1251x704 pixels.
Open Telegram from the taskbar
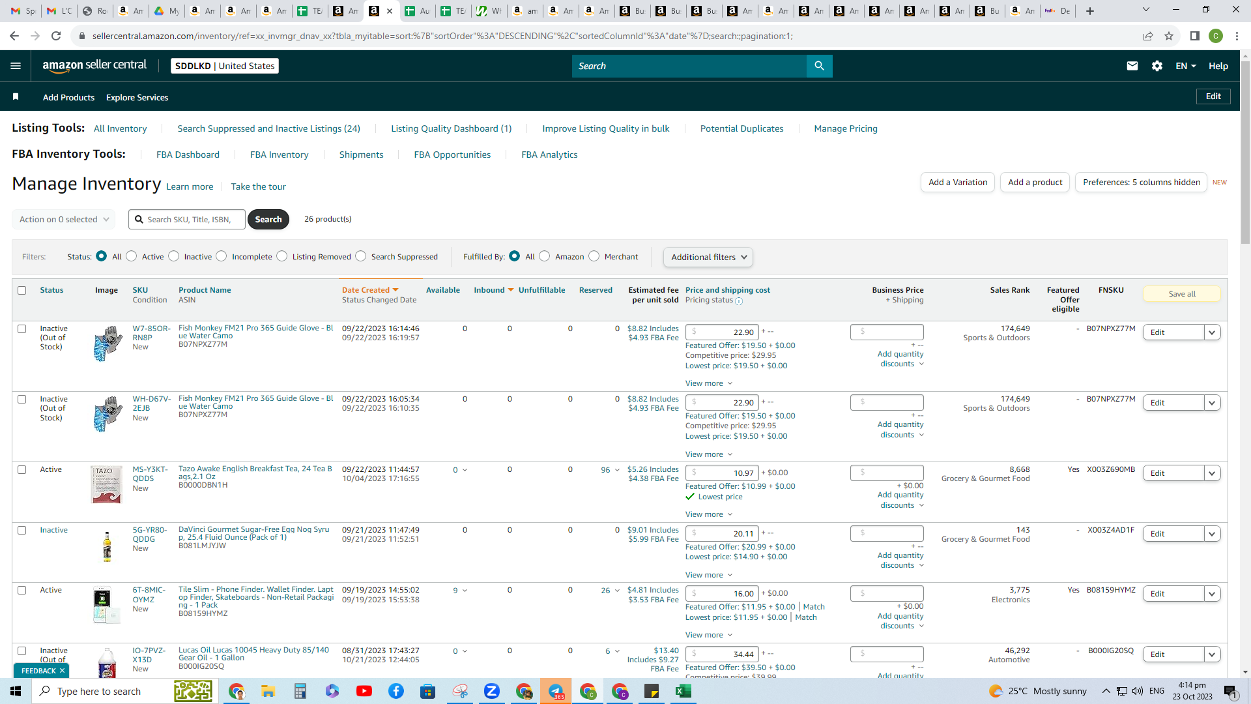(x=556, y=691)
